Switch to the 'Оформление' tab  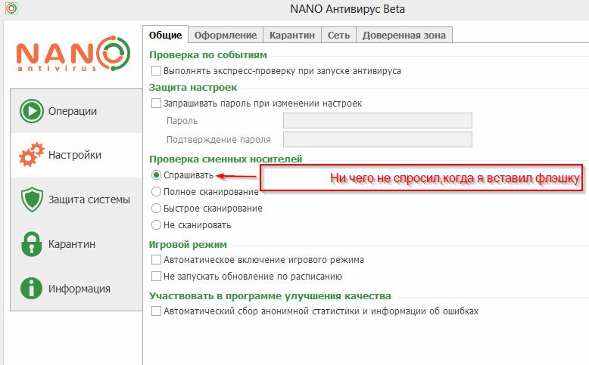coord(226,35)
